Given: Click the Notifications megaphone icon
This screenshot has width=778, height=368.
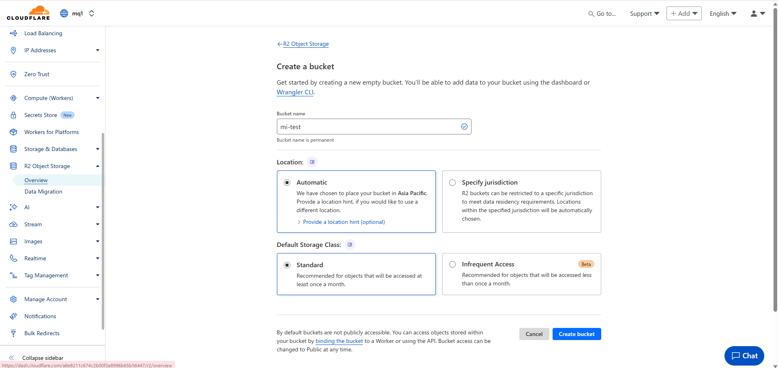Looking at the screenshot, I should click(13, 316).
